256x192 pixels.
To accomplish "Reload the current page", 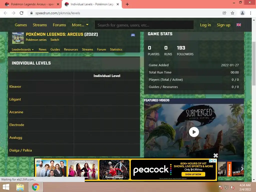I will point(21,13).
